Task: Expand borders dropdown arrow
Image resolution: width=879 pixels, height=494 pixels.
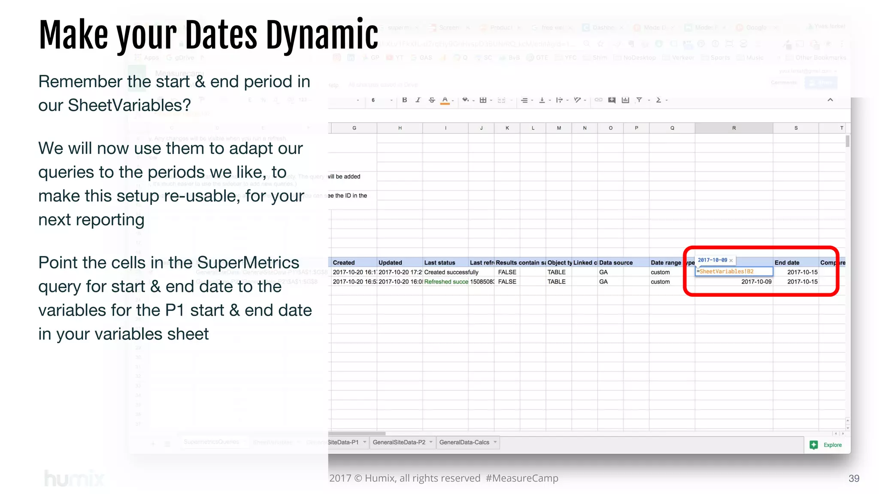Action: (x=491, y=101)
